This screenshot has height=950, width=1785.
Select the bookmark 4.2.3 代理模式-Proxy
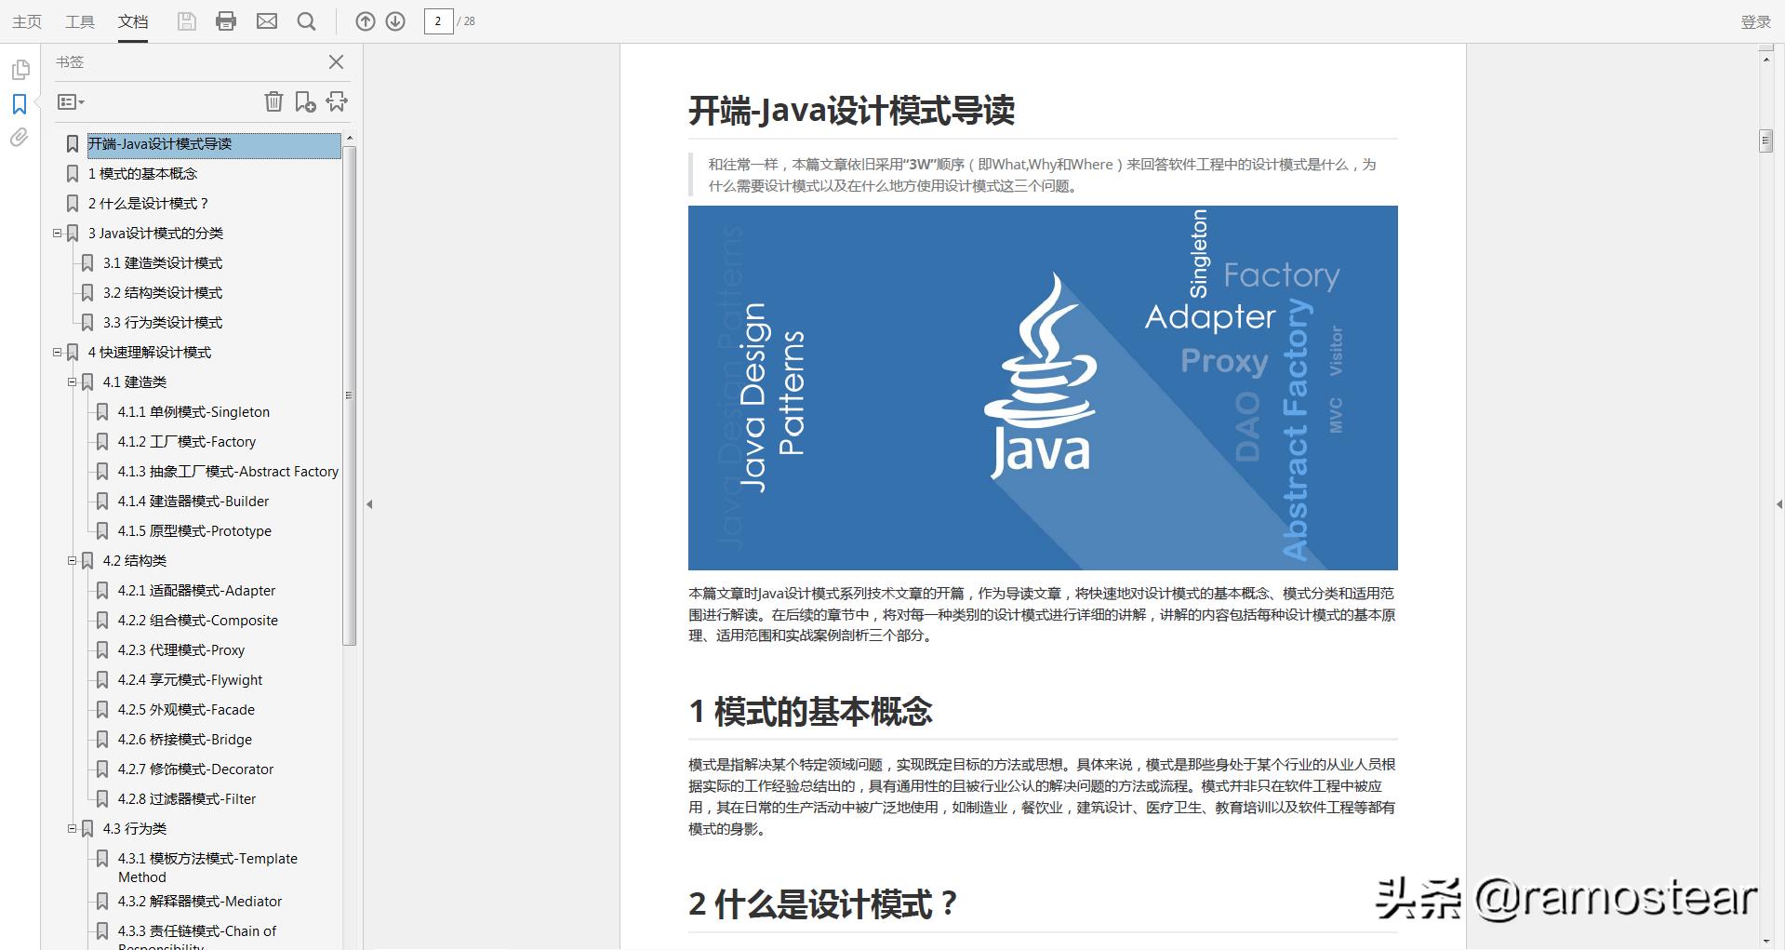(183, 649)
